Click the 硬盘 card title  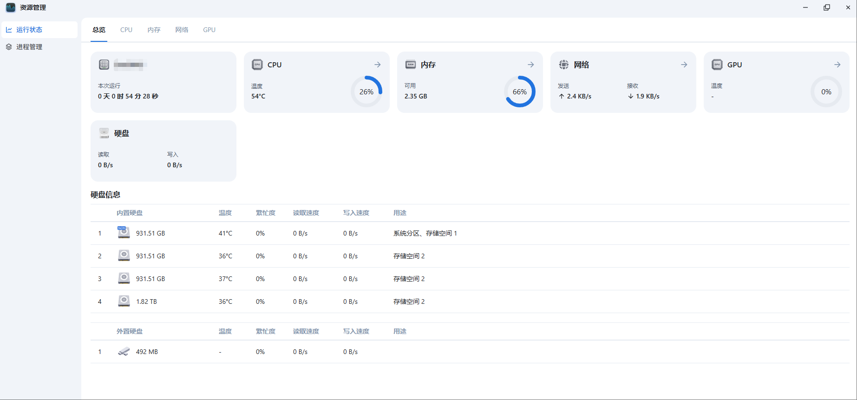122,133
